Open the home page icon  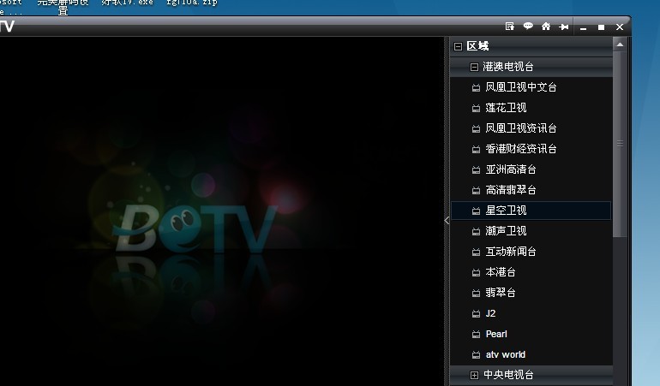click(545, 27)
